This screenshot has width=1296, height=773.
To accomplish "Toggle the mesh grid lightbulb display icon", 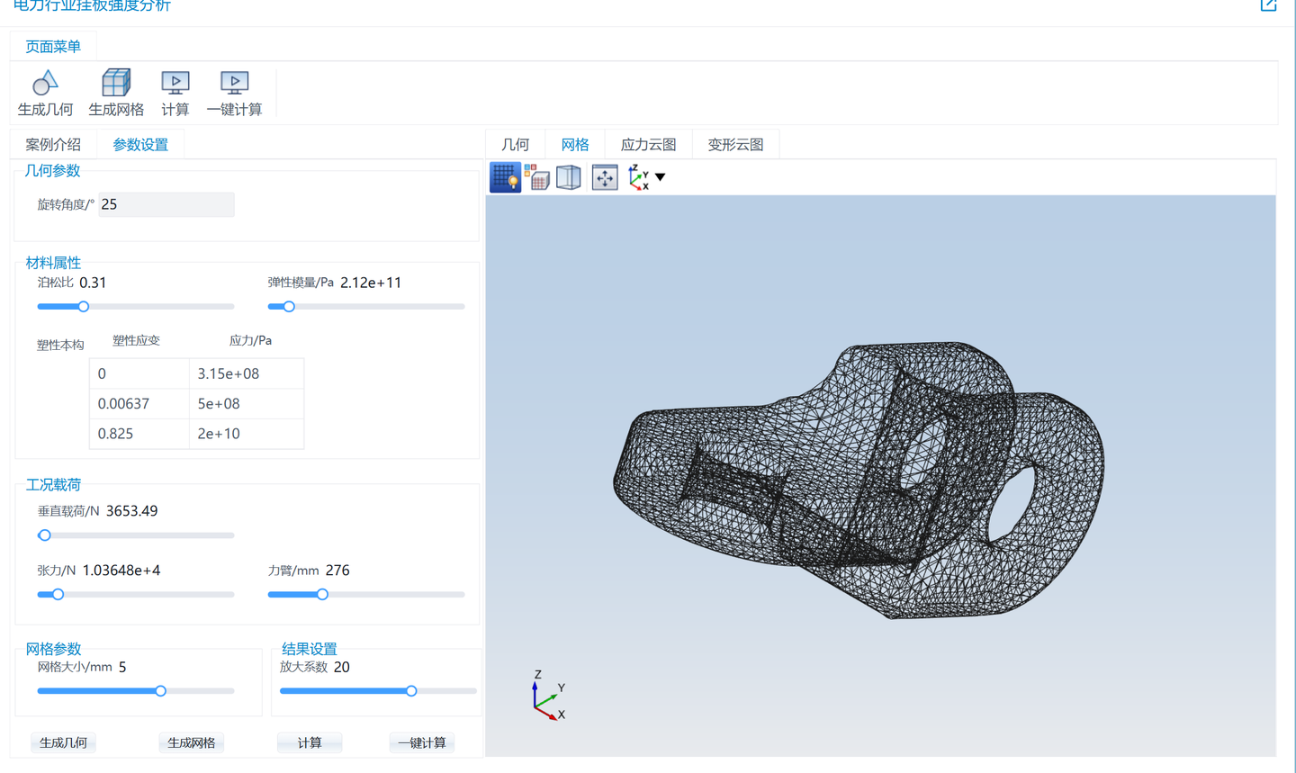I will coord(506,177).
